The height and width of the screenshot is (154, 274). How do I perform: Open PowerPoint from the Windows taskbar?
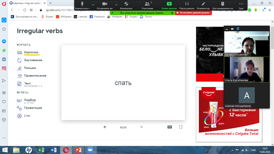(78, 150)
